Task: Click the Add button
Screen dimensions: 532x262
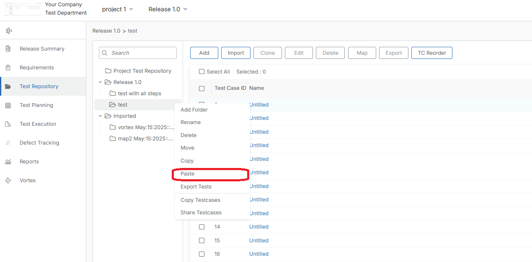Action: (204, 53)
